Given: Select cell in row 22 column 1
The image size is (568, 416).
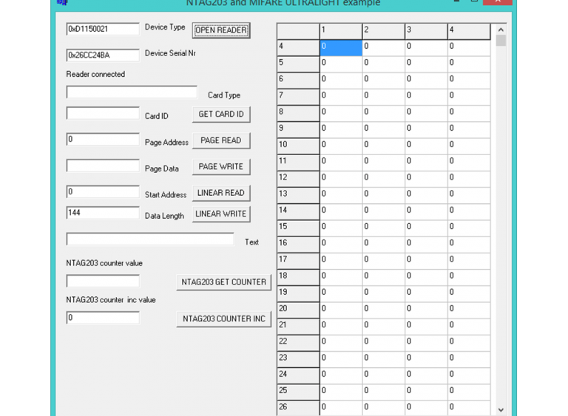Looking at the screenshot, I should tap(341, 343).
